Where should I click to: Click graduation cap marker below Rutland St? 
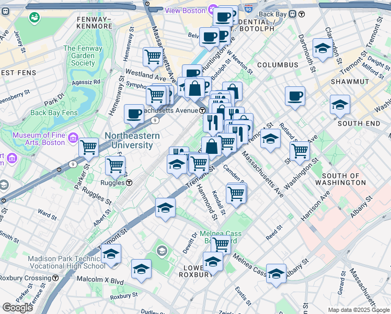point(270,139)
